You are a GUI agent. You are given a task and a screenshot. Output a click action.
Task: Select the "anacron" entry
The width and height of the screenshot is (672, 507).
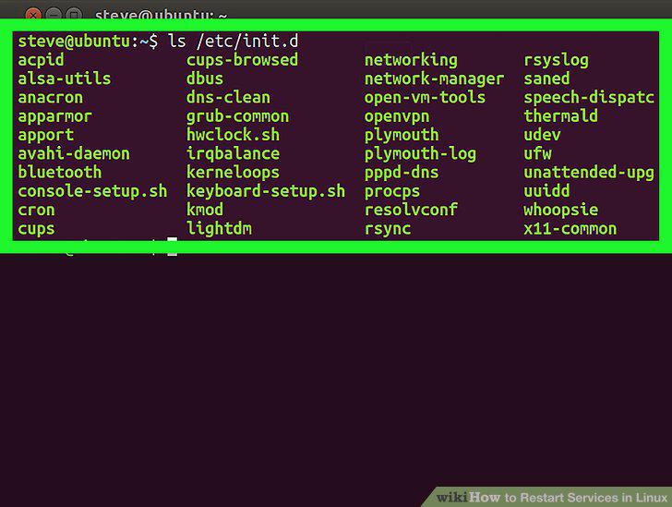(51, 97)
